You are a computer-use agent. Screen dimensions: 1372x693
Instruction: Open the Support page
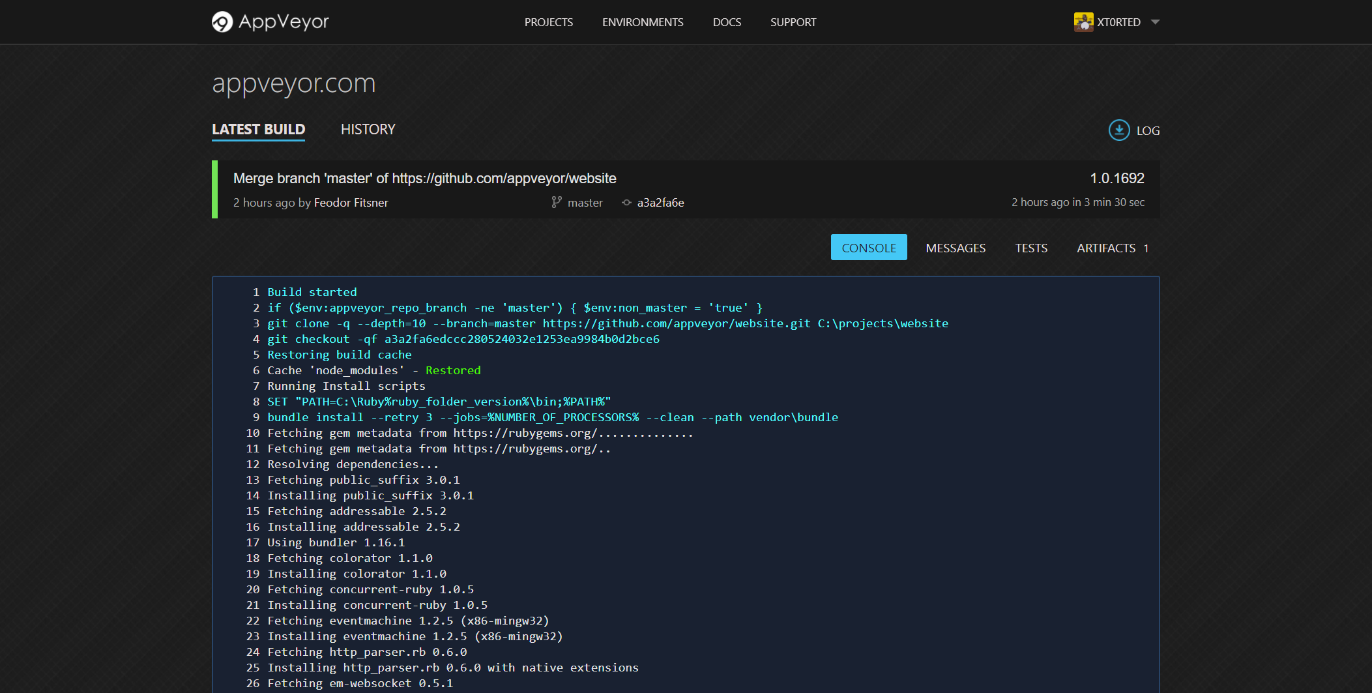pos(793,22)
